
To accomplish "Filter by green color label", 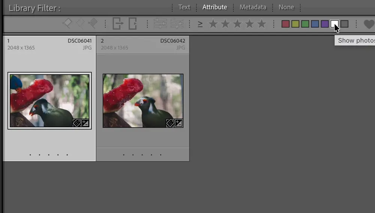I will point(305,24).
